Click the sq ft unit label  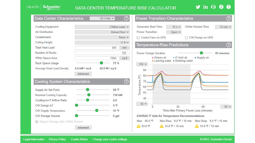[125, 58]
